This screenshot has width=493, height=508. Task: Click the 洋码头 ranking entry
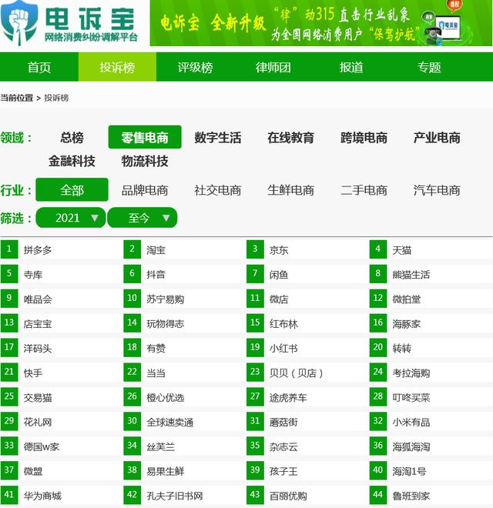38,348
